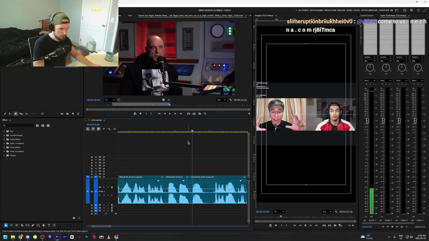Viewport: 429px width, 241px height.
Task: Switch Project panel to list view
Action: pyautogui.click(x=10, y=114)
